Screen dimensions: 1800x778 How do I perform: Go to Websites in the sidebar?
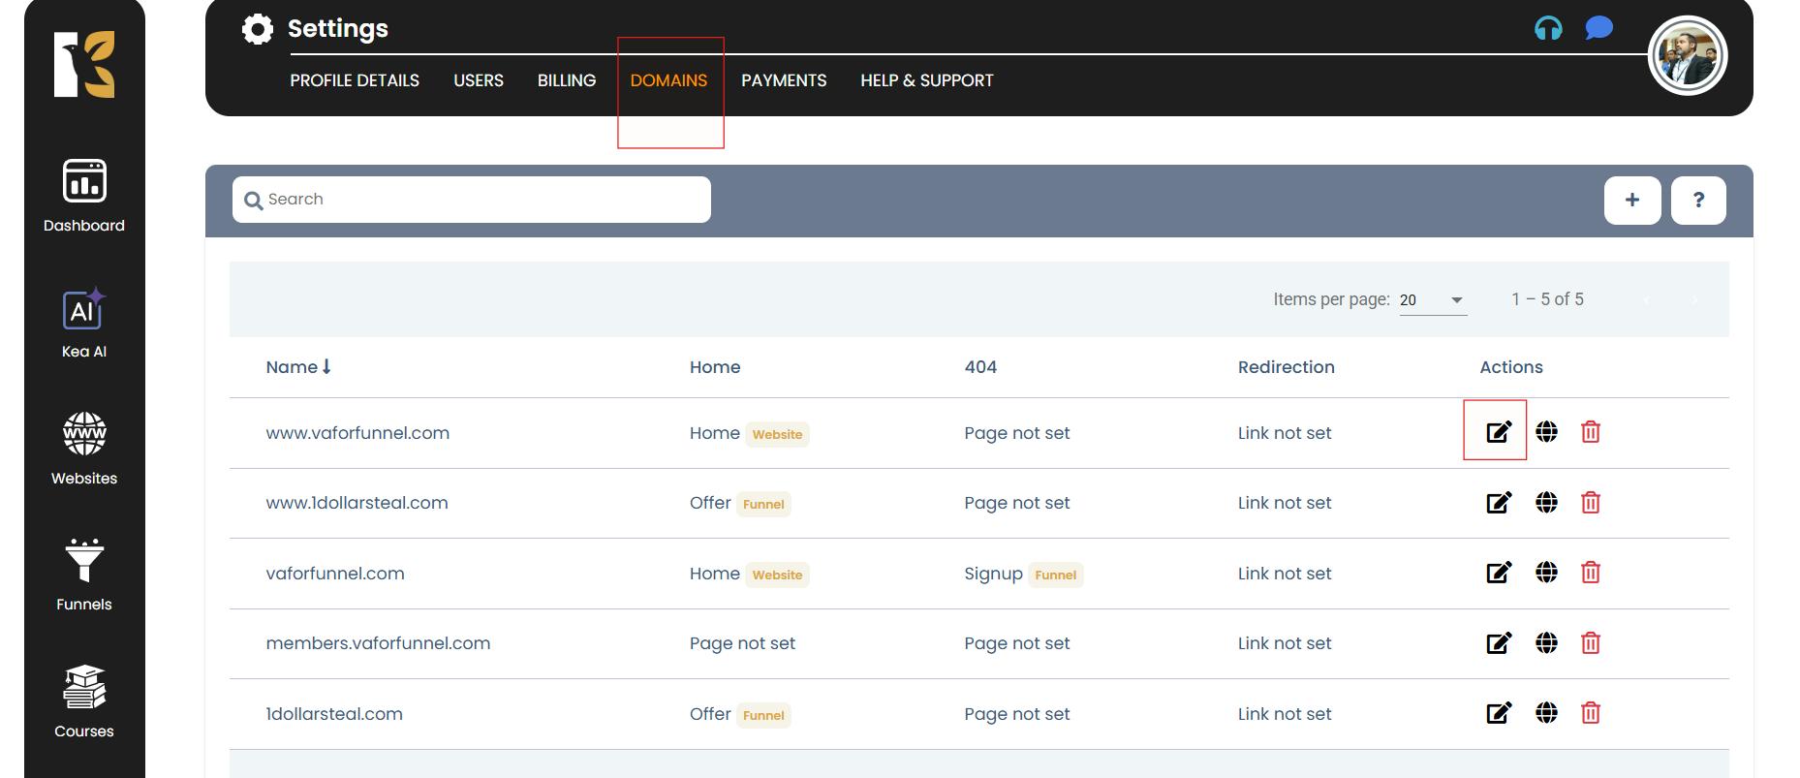tap(84, 449)
